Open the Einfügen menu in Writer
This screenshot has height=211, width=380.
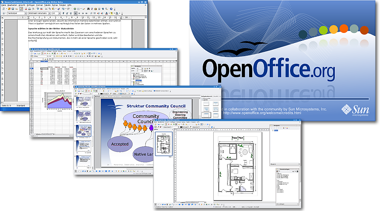(x=30, y=5)
